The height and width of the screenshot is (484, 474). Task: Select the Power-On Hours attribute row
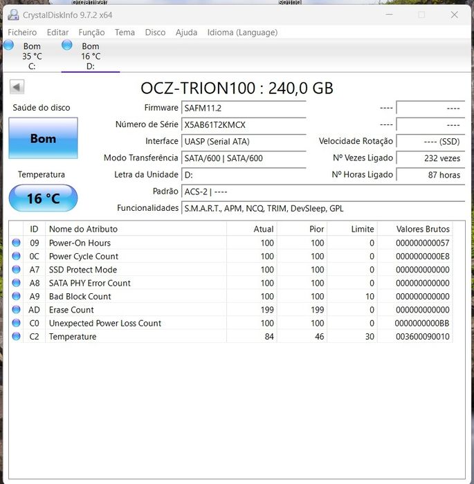tap(231, 243)
